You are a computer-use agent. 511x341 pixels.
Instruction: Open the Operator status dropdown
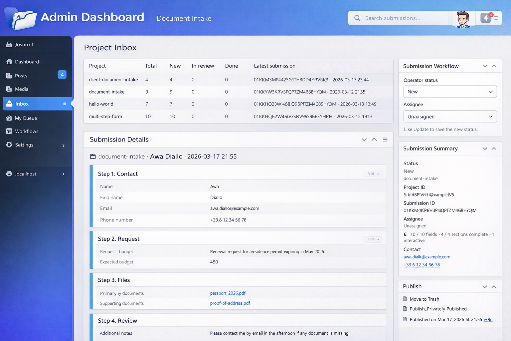[450, 92]
